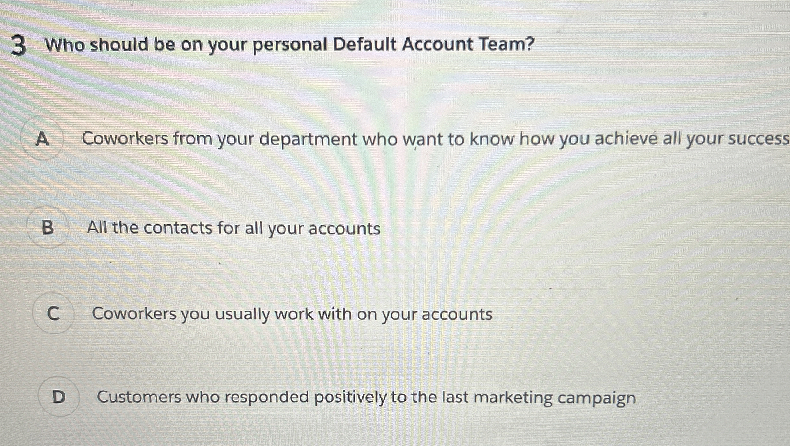Mark the third answer option's letter bubble
The width and height of the screenshot is (790, 446).
(53, 313)
